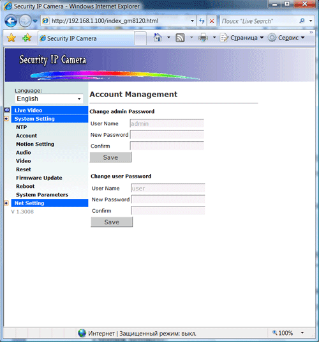
Task: Open the NTP settings link
Action: (21, 127)
